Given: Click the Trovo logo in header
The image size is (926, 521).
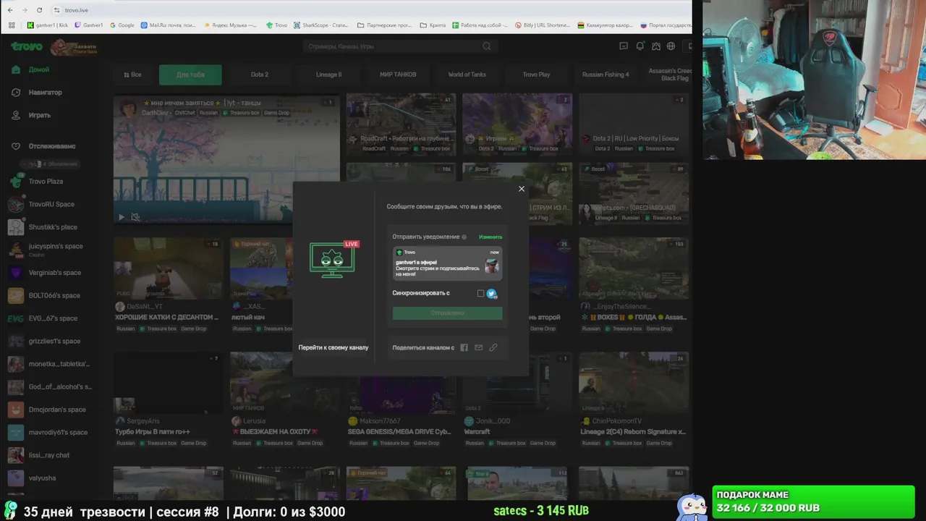Looking at the screenshot, I should pos(26,46).
